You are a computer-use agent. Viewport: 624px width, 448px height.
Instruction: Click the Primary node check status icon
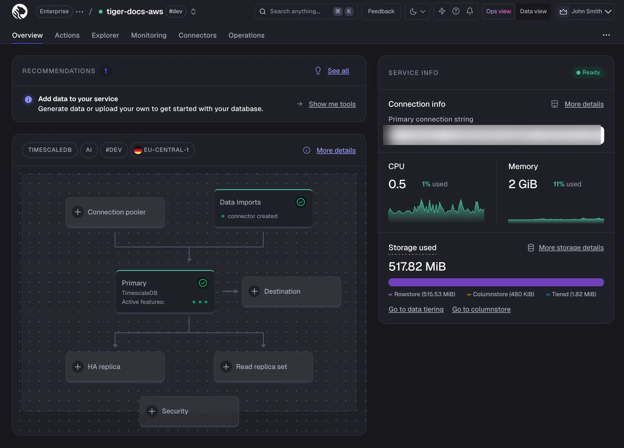203,283
